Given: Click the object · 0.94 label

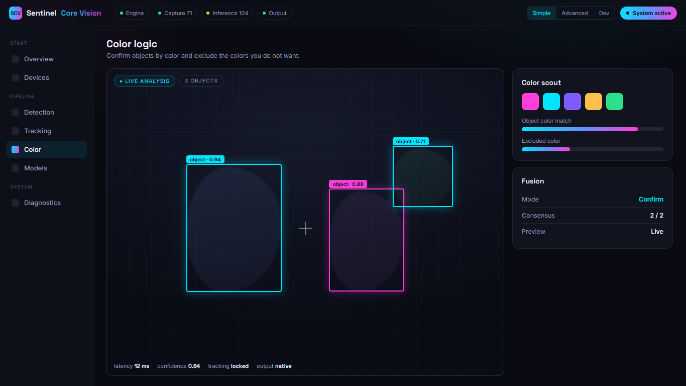Looking at the screenshot, I should click(x=205, y=159).
